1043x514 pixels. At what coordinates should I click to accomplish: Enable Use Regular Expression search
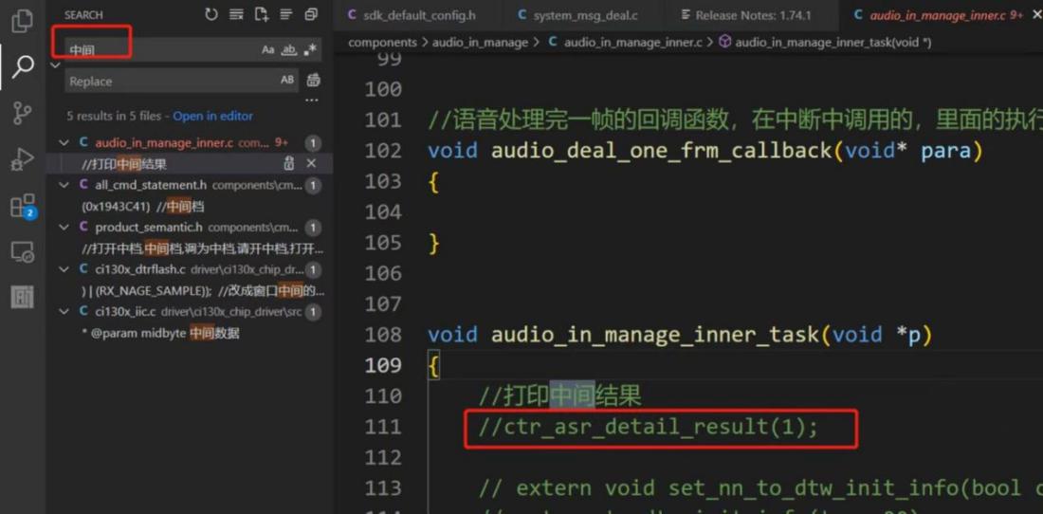[x=310, y=49]
